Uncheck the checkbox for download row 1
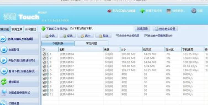This screenshot has width=208, height=105. 44,54
